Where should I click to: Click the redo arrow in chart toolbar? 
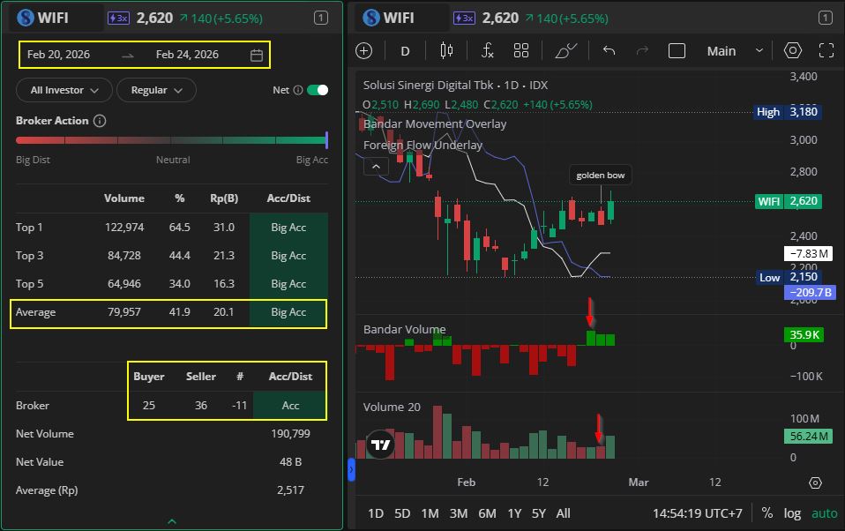coord(642,50)
